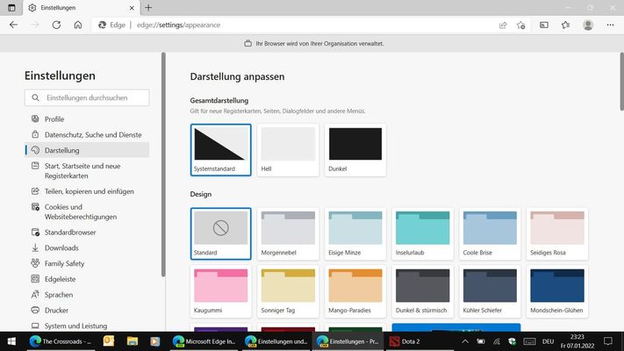Open Start, Startseite und neue Registerkarten
The width and height of the screenshot is (624, 351).
tap(87, 171)
